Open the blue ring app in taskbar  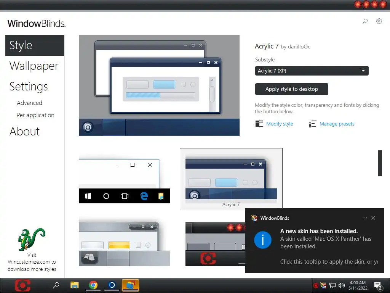click(112, 285)
